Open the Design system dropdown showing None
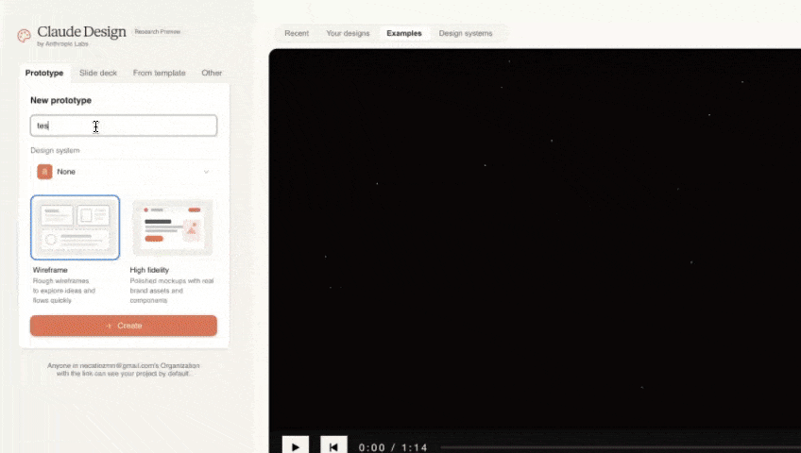Viewport: 801px width, 453px height. pos(124,172)
